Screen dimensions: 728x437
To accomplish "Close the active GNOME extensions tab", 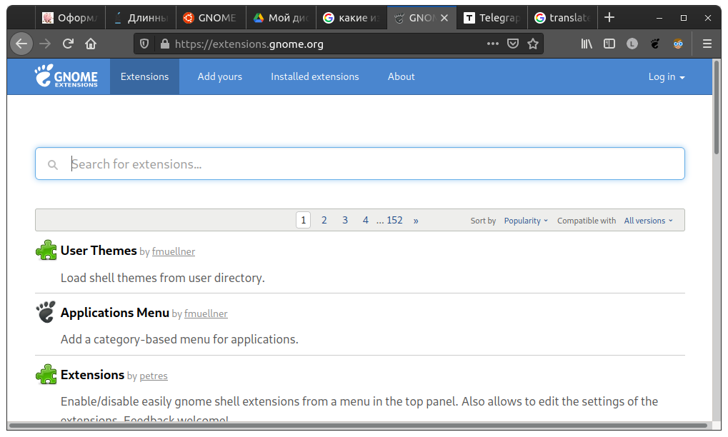I will [x=444, y=18].
